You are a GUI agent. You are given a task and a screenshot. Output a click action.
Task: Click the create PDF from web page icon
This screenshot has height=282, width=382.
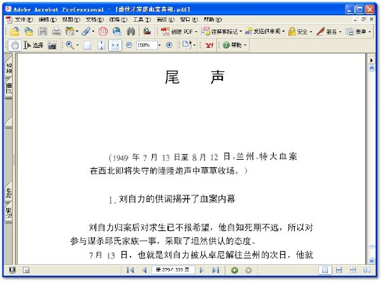click(x=29, y=31)
